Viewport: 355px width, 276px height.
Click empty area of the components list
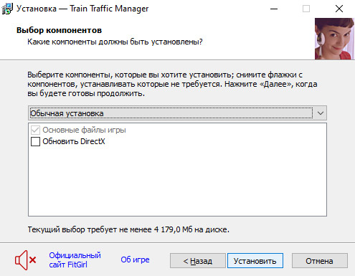[177, 181]
